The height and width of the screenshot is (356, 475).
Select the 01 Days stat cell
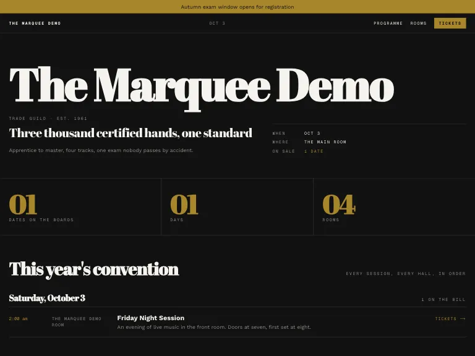tap(237, 207)
